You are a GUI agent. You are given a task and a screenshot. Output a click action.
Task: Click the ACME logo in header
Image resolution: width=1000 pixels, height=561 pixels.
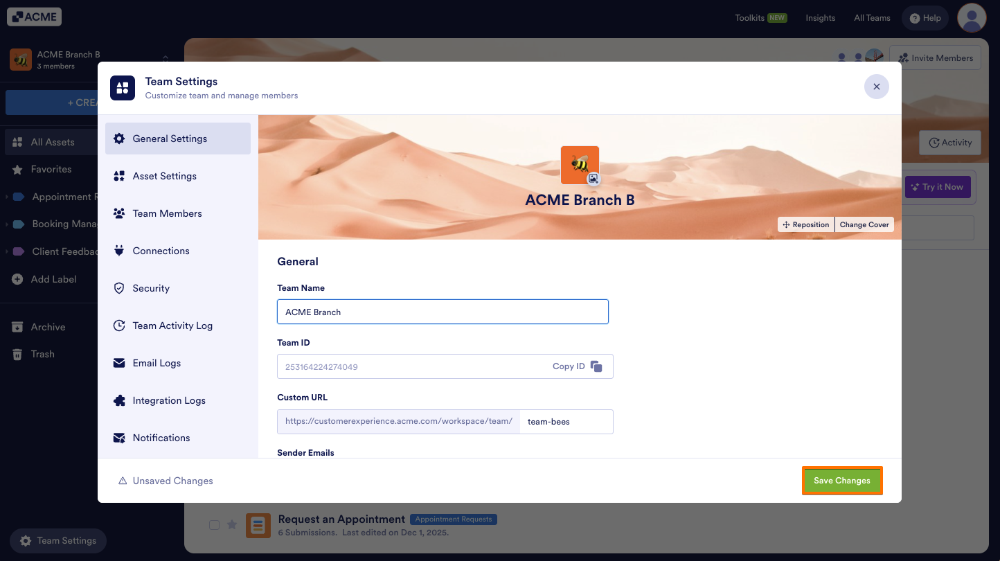coord(35,17)
